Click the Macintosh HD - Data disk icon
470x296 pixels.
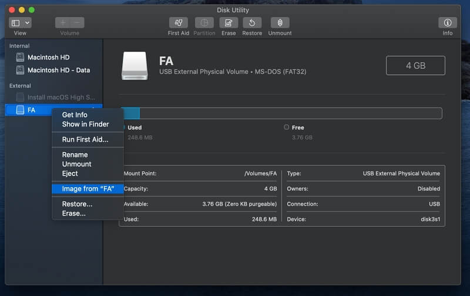tap(20, 70)
